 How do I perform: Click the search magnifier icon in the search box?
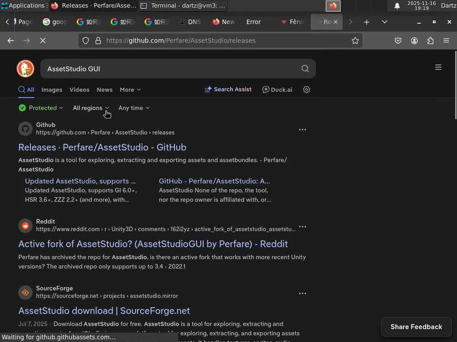305,69
